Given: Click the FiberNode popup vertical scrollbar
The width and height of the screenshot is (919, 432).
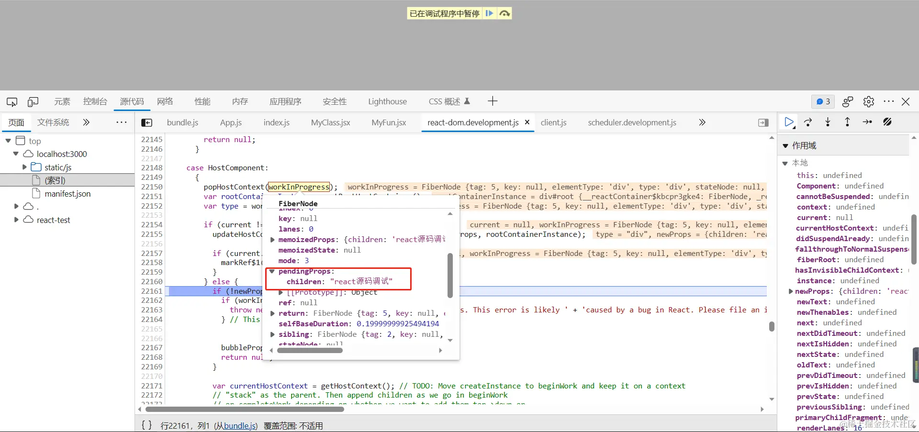Looking at the screenshot, I should [450, 276].
